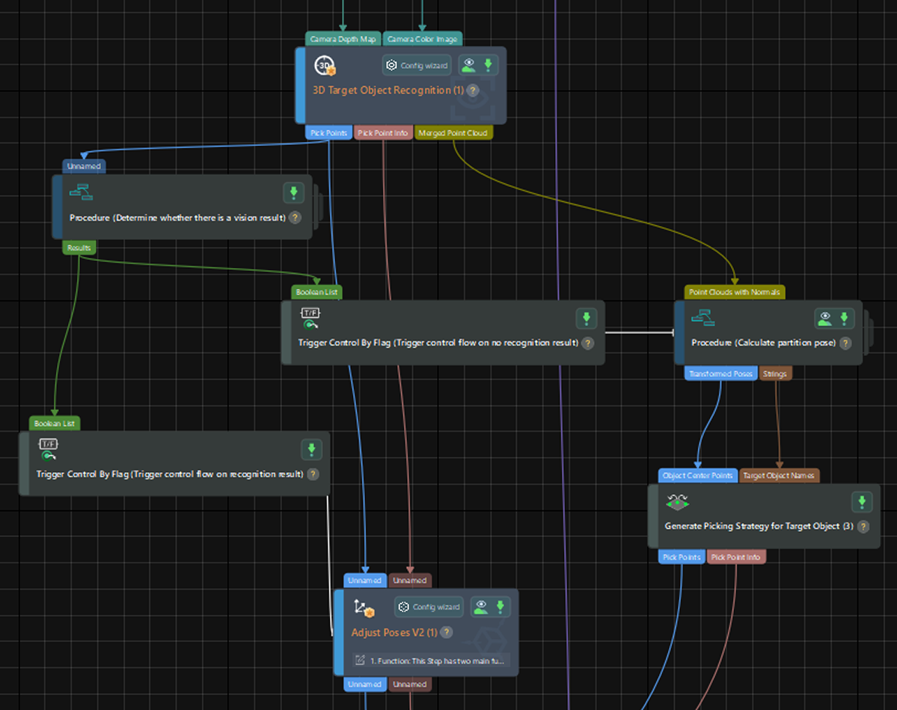Click the Adjust Poses V2 step icon
Viewport: 897px width, 710px height.
click(364, 608)
